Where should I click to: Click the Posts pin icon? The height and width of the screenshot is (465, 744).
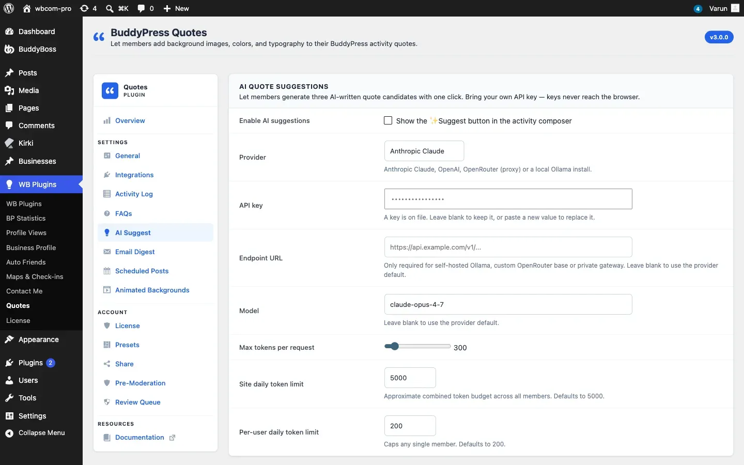(x=9, y=73)
